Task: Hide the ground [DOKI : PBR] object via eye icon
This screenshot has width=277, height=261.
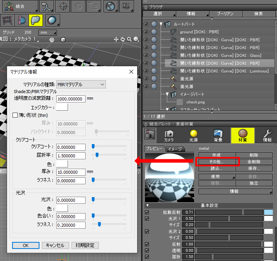Action: click(x=147, y=32)
